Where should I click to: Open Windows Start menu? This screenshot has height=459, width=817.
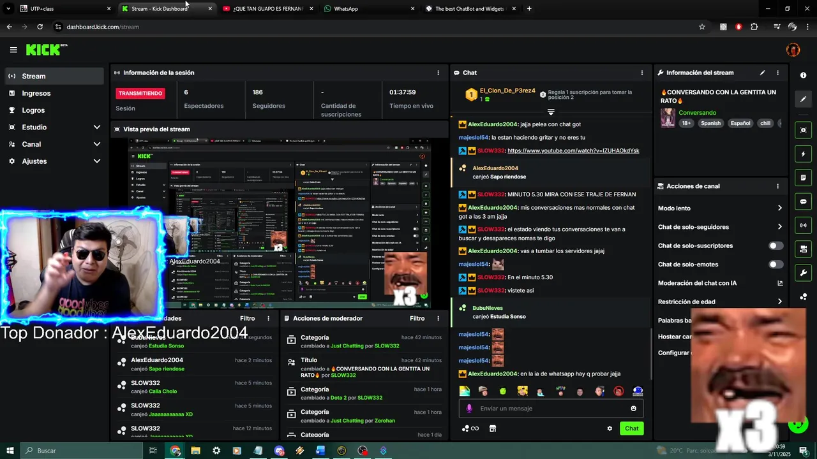click(x=10, y=451)
